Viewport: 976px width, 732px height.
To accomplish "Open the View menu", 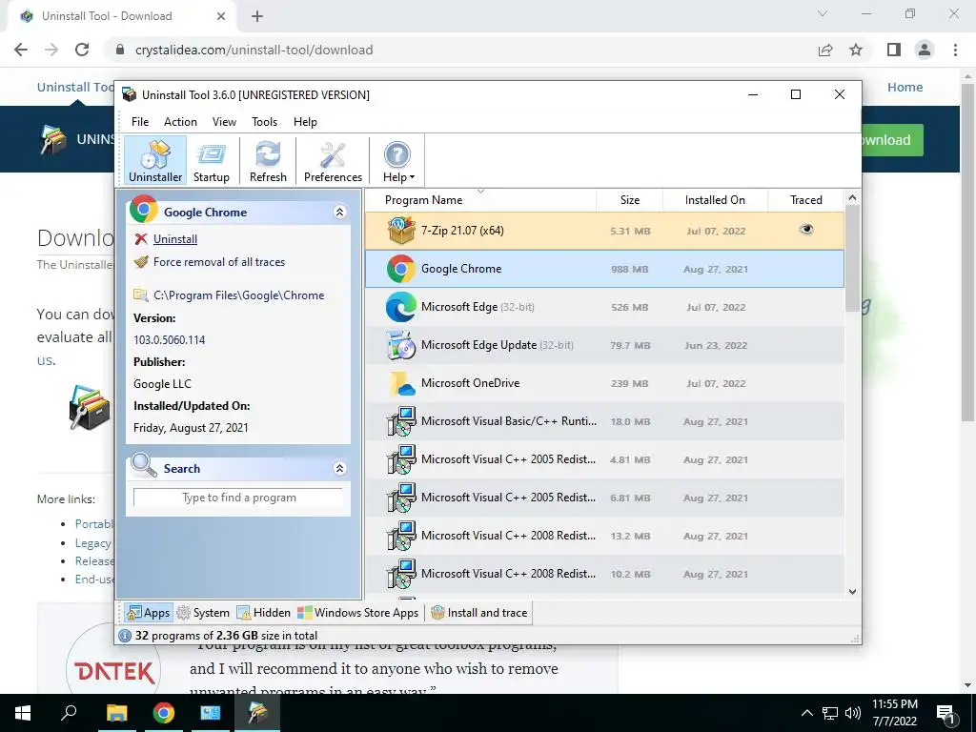I will click(224, 122).
